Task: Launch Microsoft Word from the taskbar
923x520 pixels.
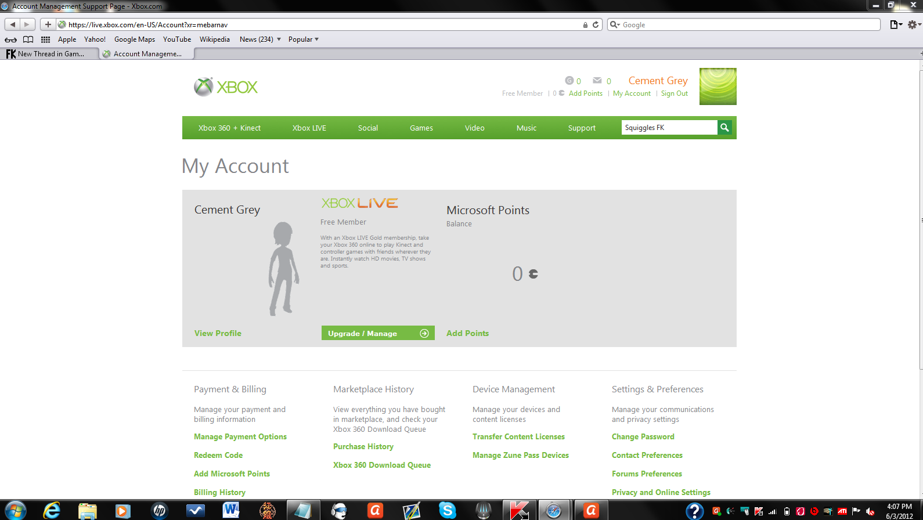Action: pos(231,510)
